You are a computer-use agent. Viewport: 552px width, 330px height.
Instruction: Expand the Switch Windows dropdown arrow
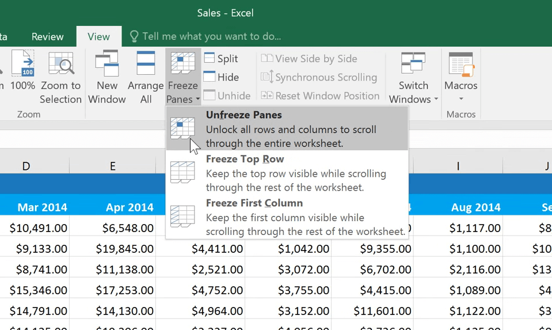436,100
